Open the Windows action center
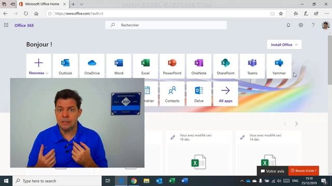 point(324,181)
